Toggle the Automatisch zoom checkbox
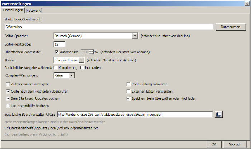The width and height of the screenshot is (251, 149). click(x=57, y=52)
